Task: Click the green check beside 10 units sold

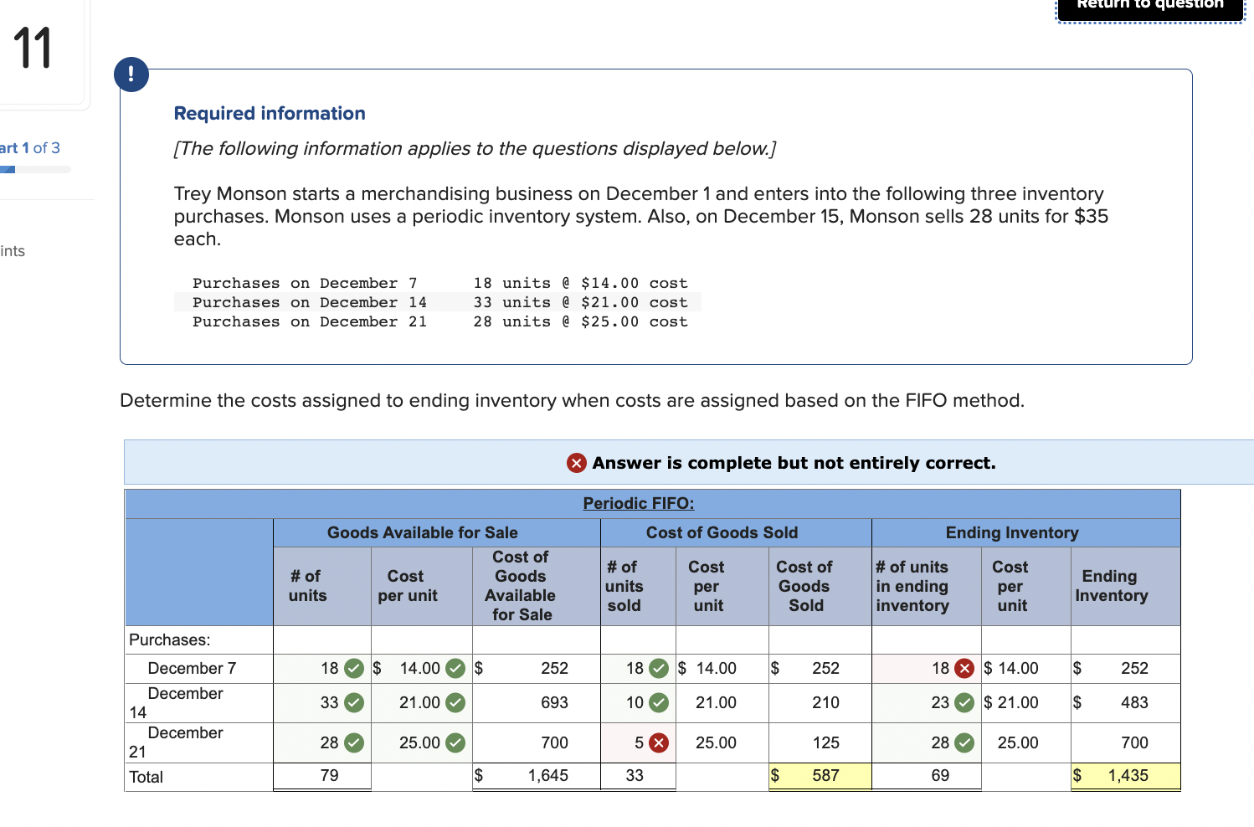Action: 660,702
